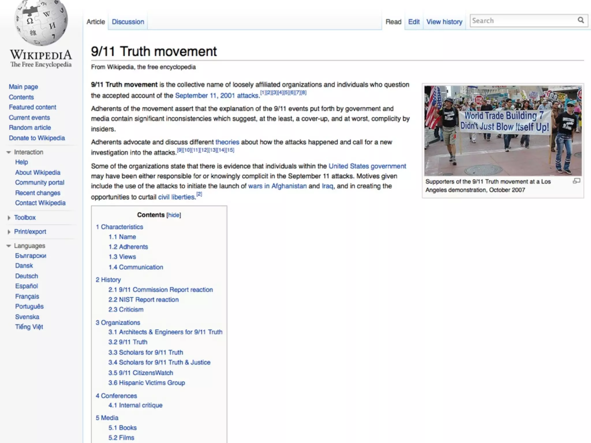The width and height of the screenshot is (591, 443).
Task: Open the View history tab
Action: [x=444, y=22]
